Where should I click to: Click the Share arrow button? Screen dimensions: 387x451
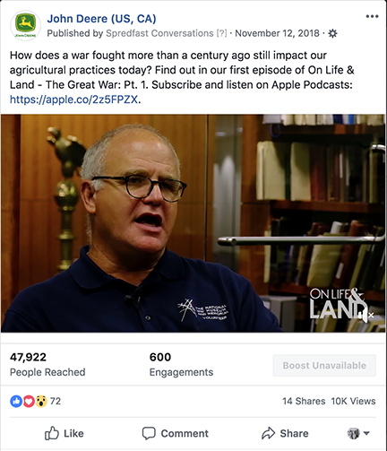pyautogui.click(x=285, y=433)
